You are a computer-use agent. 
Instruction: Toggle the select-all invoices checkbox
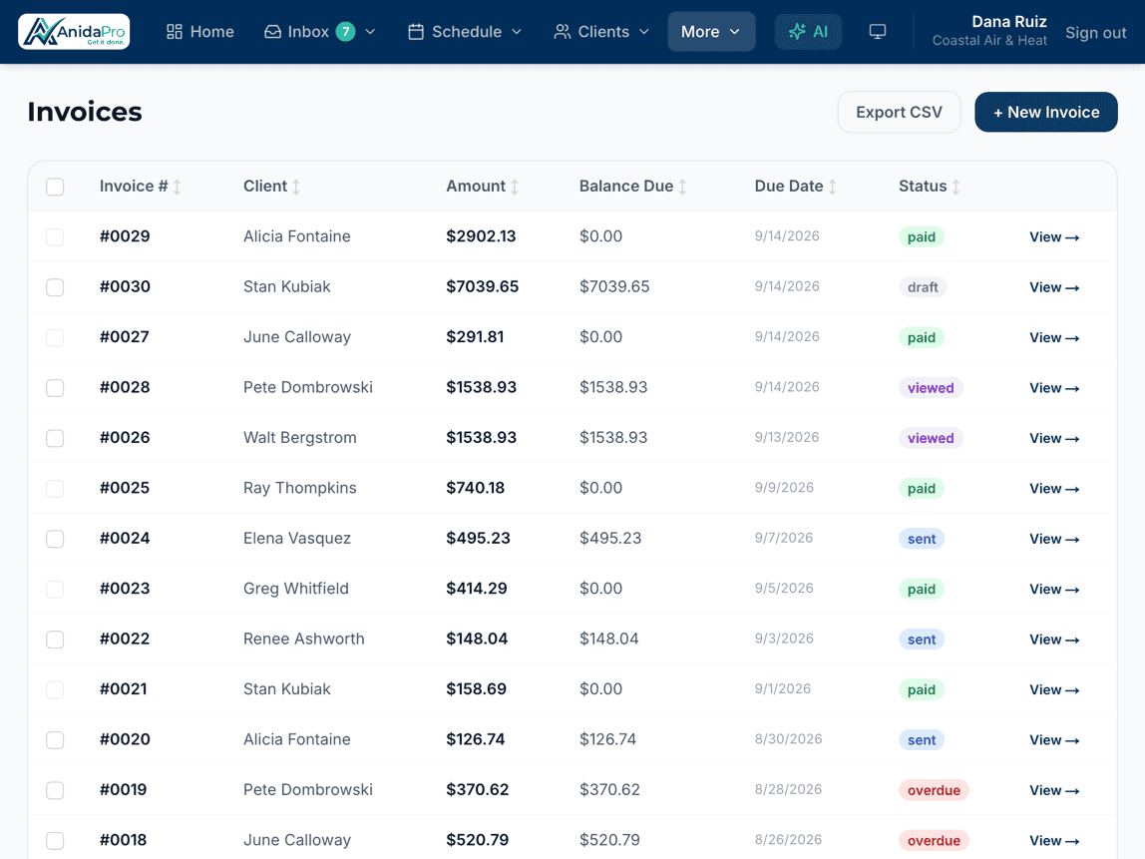tap(55, 187)
